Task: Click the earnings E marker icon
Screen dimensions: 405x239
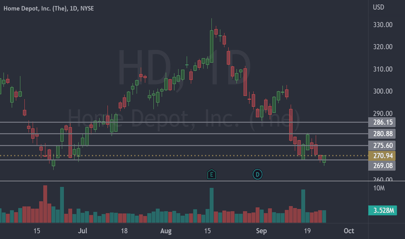Action: (x=212, y=174)
